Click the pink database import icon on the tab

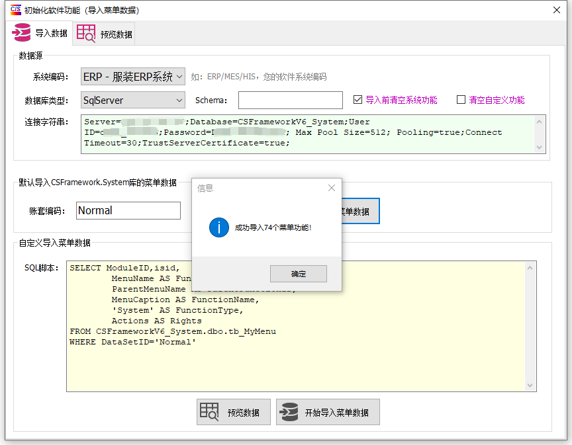point(22,32)
